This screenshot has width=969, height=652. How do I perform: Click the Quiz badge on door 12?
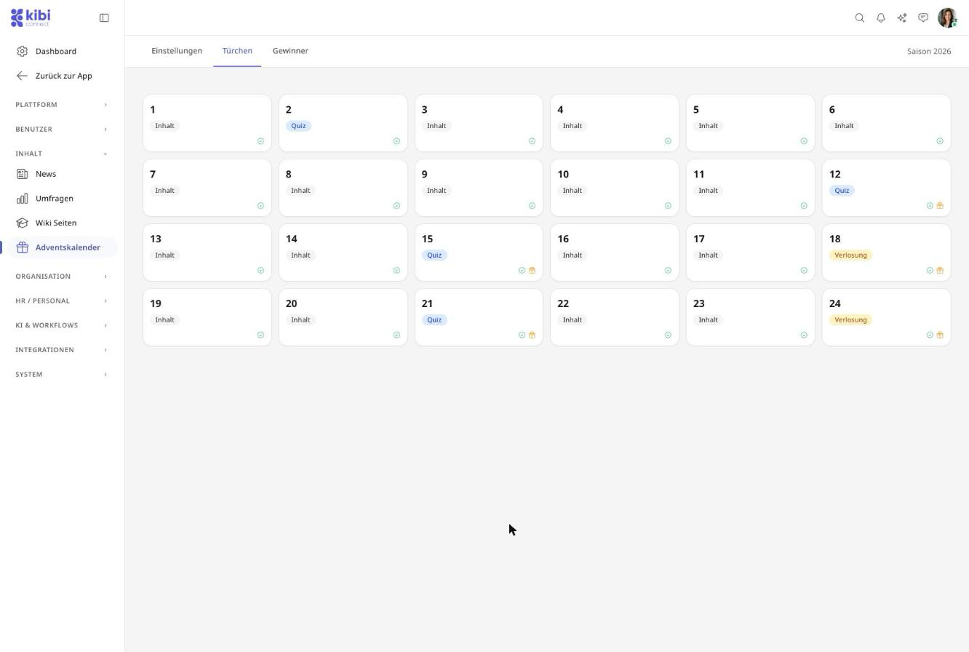(842, 191)
